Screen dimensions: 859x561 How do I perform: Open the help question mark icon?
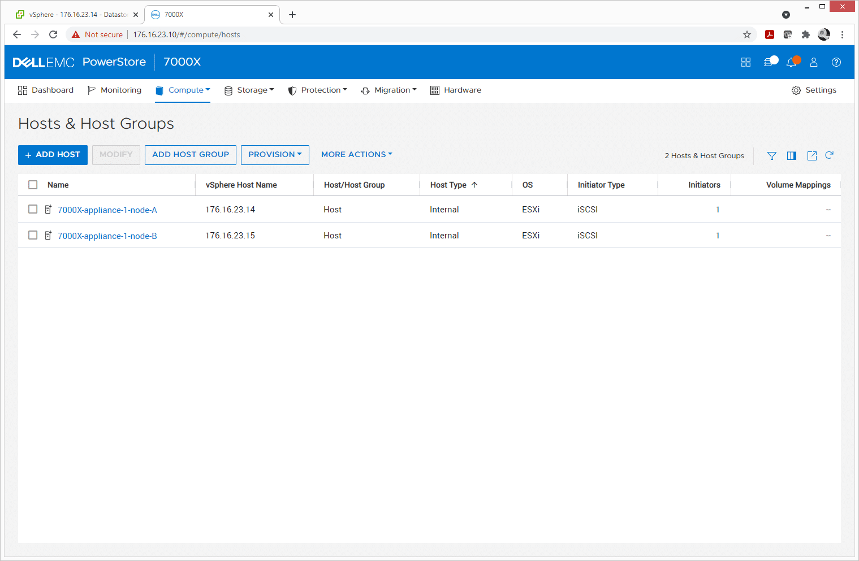tap(836, 62)
